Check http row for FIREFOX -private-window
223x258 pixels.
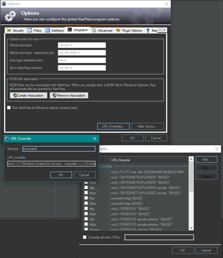(x=86, y=219)
